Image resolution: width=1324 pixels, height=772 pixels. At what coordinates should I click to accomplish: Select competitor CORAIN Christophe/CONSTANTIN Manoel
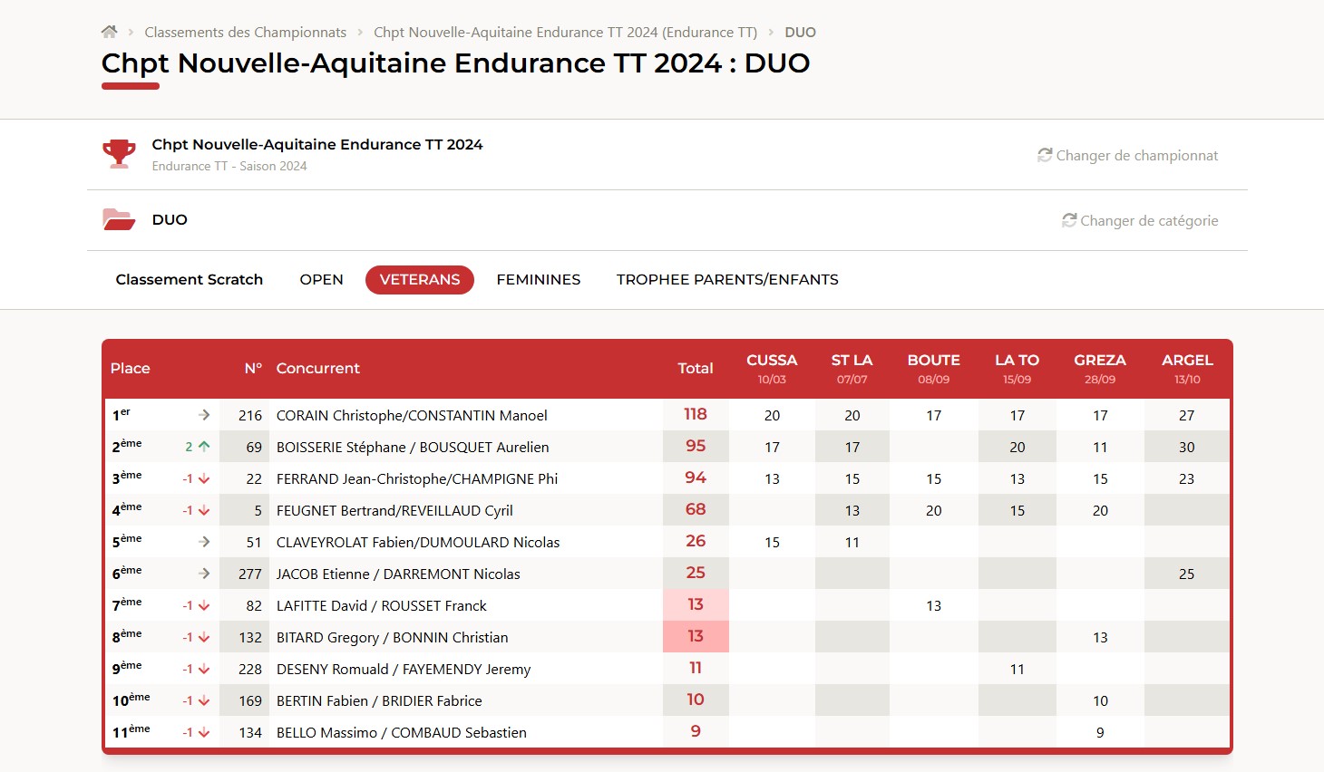(412, 416)
